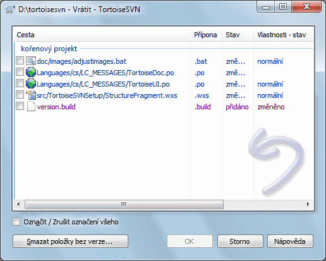Click the StructureFragment.wxs file icon
Image resolution: width=326 pixels, height=261 pixels.
(31, 95)
